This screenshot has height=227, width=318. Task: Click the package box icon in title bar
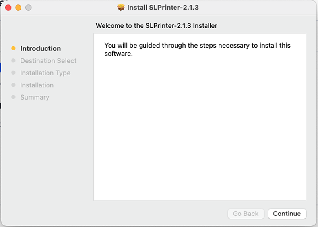121,8
